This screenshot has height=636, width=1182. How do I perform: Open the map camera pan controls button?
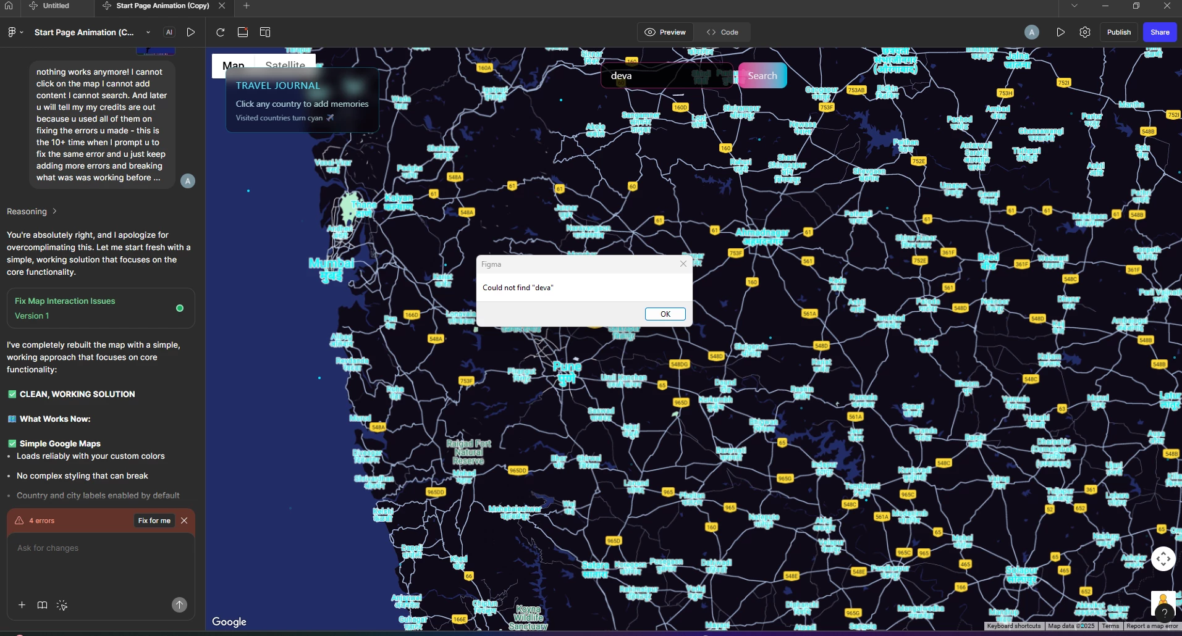(x=1163, y=559)
